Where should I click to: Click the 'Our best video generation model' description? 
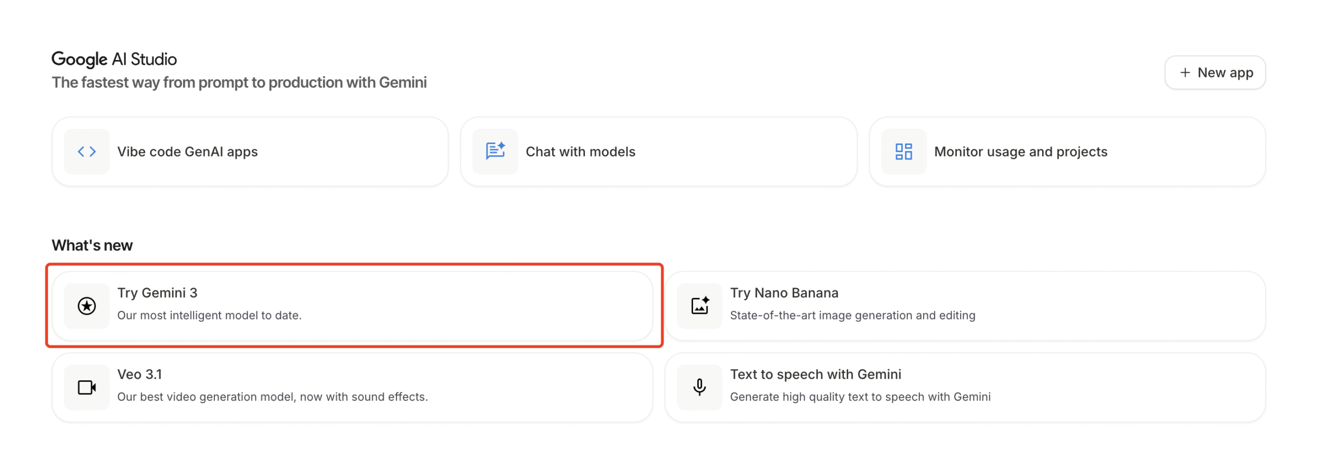[x=272, y=397]
